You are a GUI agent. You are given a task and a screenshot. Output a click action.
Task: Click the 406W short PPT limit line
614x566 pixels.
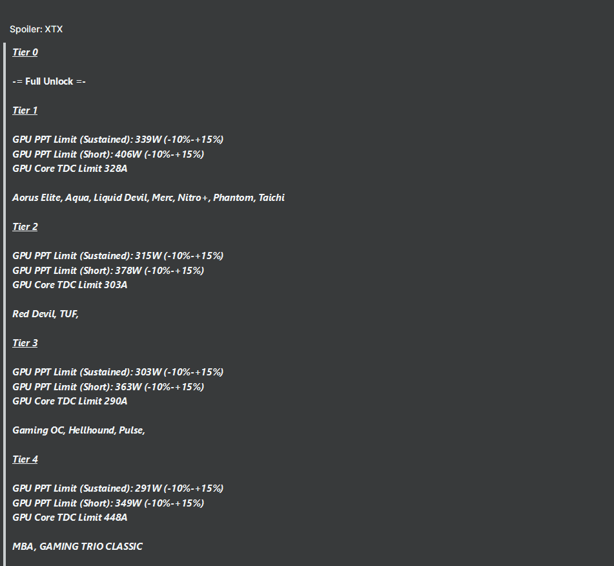coord(108,154)
